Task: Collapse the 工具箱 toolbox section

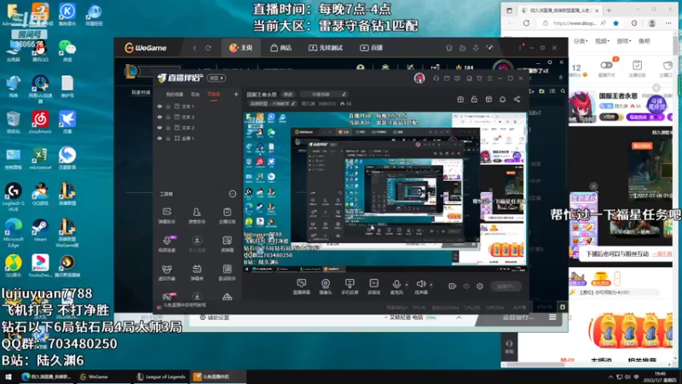Action: point(233,194)
